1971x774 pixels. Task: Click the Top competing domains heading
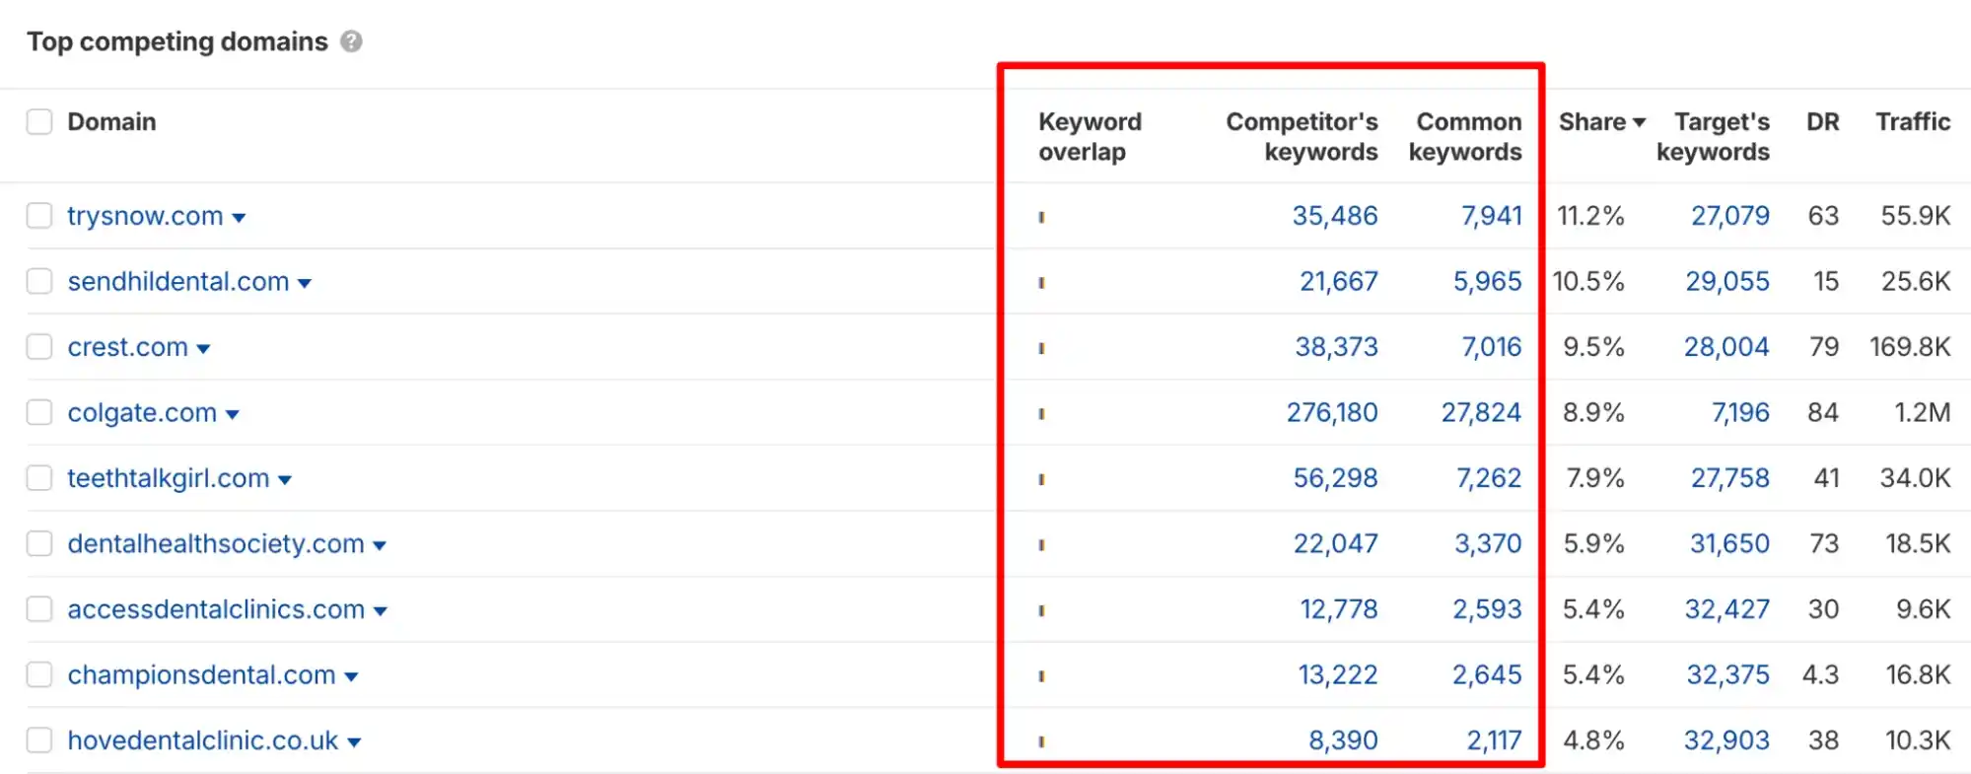click(x=177, y=41)
